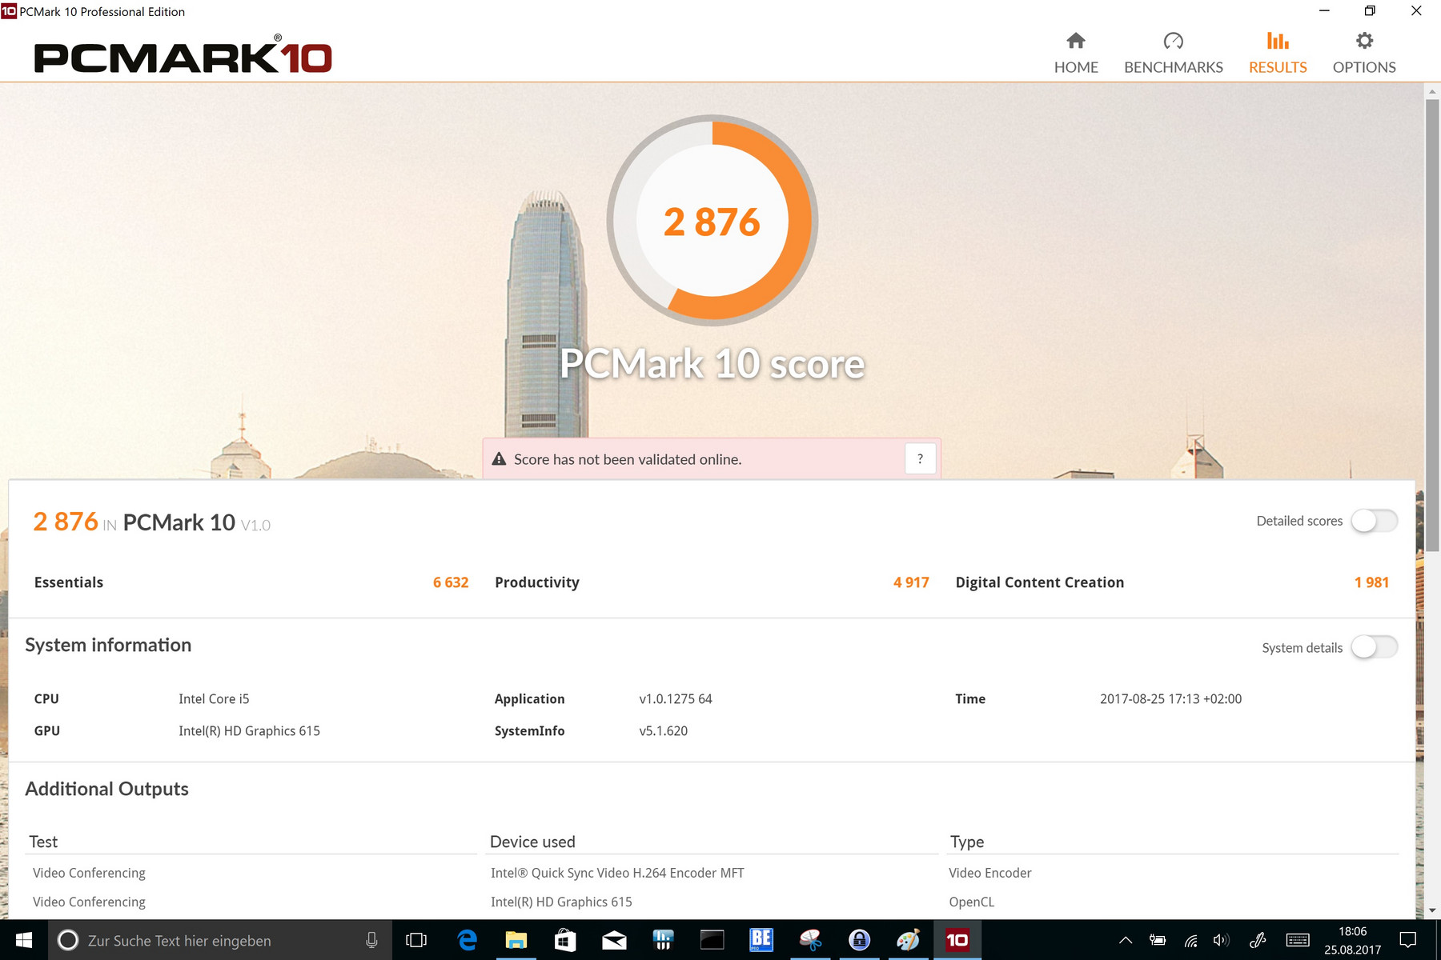
Task: Click the taskbar clock and date
Action: click(1352, 940)
